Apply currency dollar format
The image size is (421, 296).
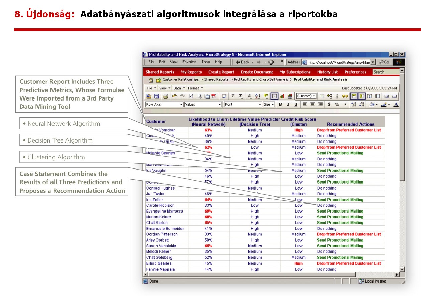click(329, 104)
